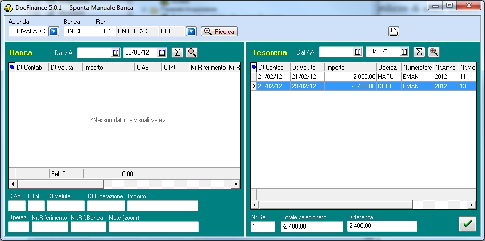Image resolution: width=485 pixels, height=241 pixels.
Task: Confirm with the green checkmark button
Action: pos(467,224)
